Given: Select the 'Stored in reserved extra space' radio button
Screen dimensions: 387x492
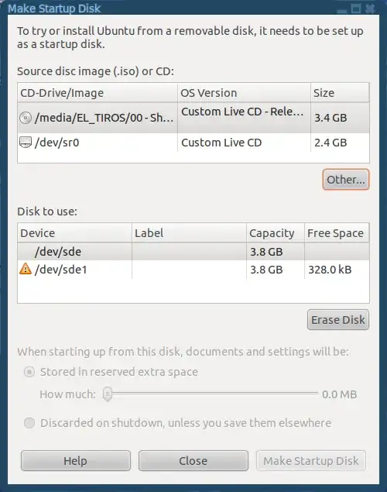Looking at the screenshot, I should click(x=29, y=372).
